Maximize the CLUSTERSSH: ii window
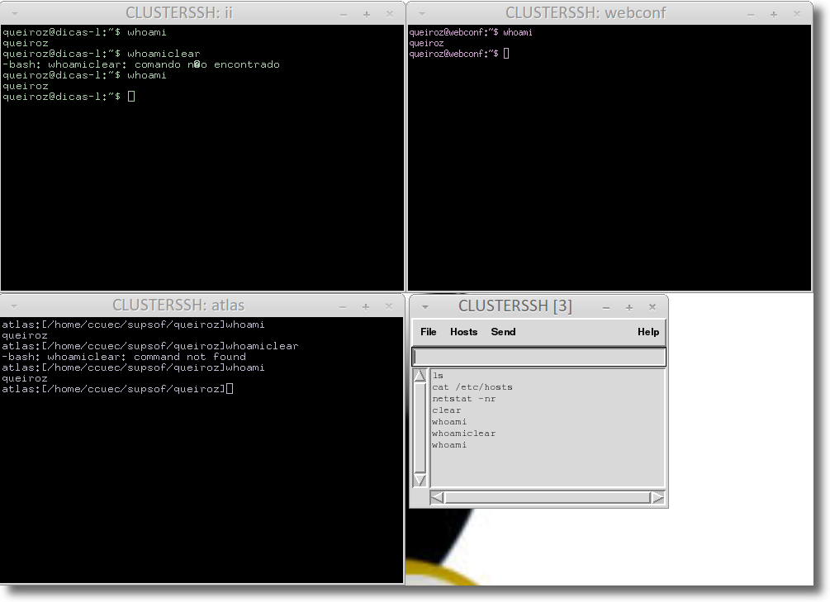This screenshot has height=602, width=830. pos(367,15)
